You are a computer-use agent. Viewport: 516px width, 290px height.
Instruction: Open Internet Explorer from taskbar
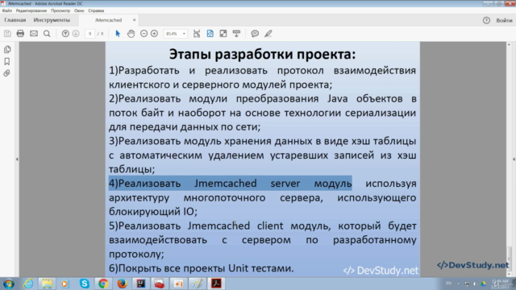[28, 284]
